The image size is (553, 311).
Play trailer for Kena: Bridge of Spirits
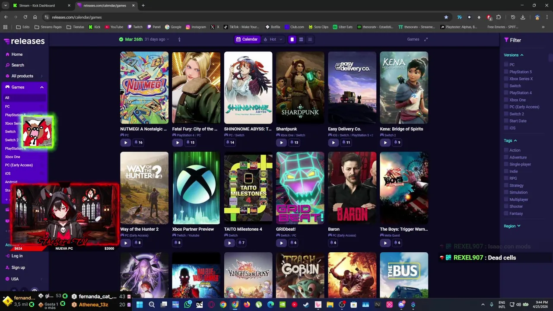click(x=385, y=143)
